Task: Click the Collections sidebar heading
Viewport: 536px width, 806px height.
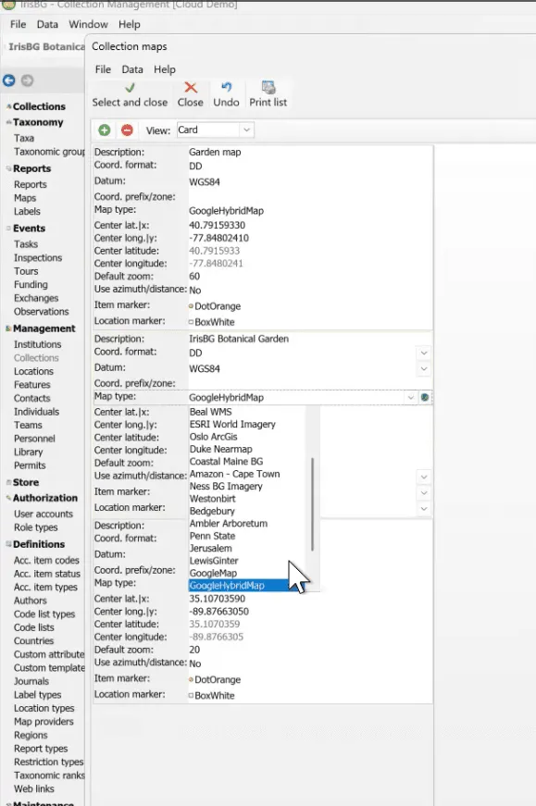Action: (39, 106)
